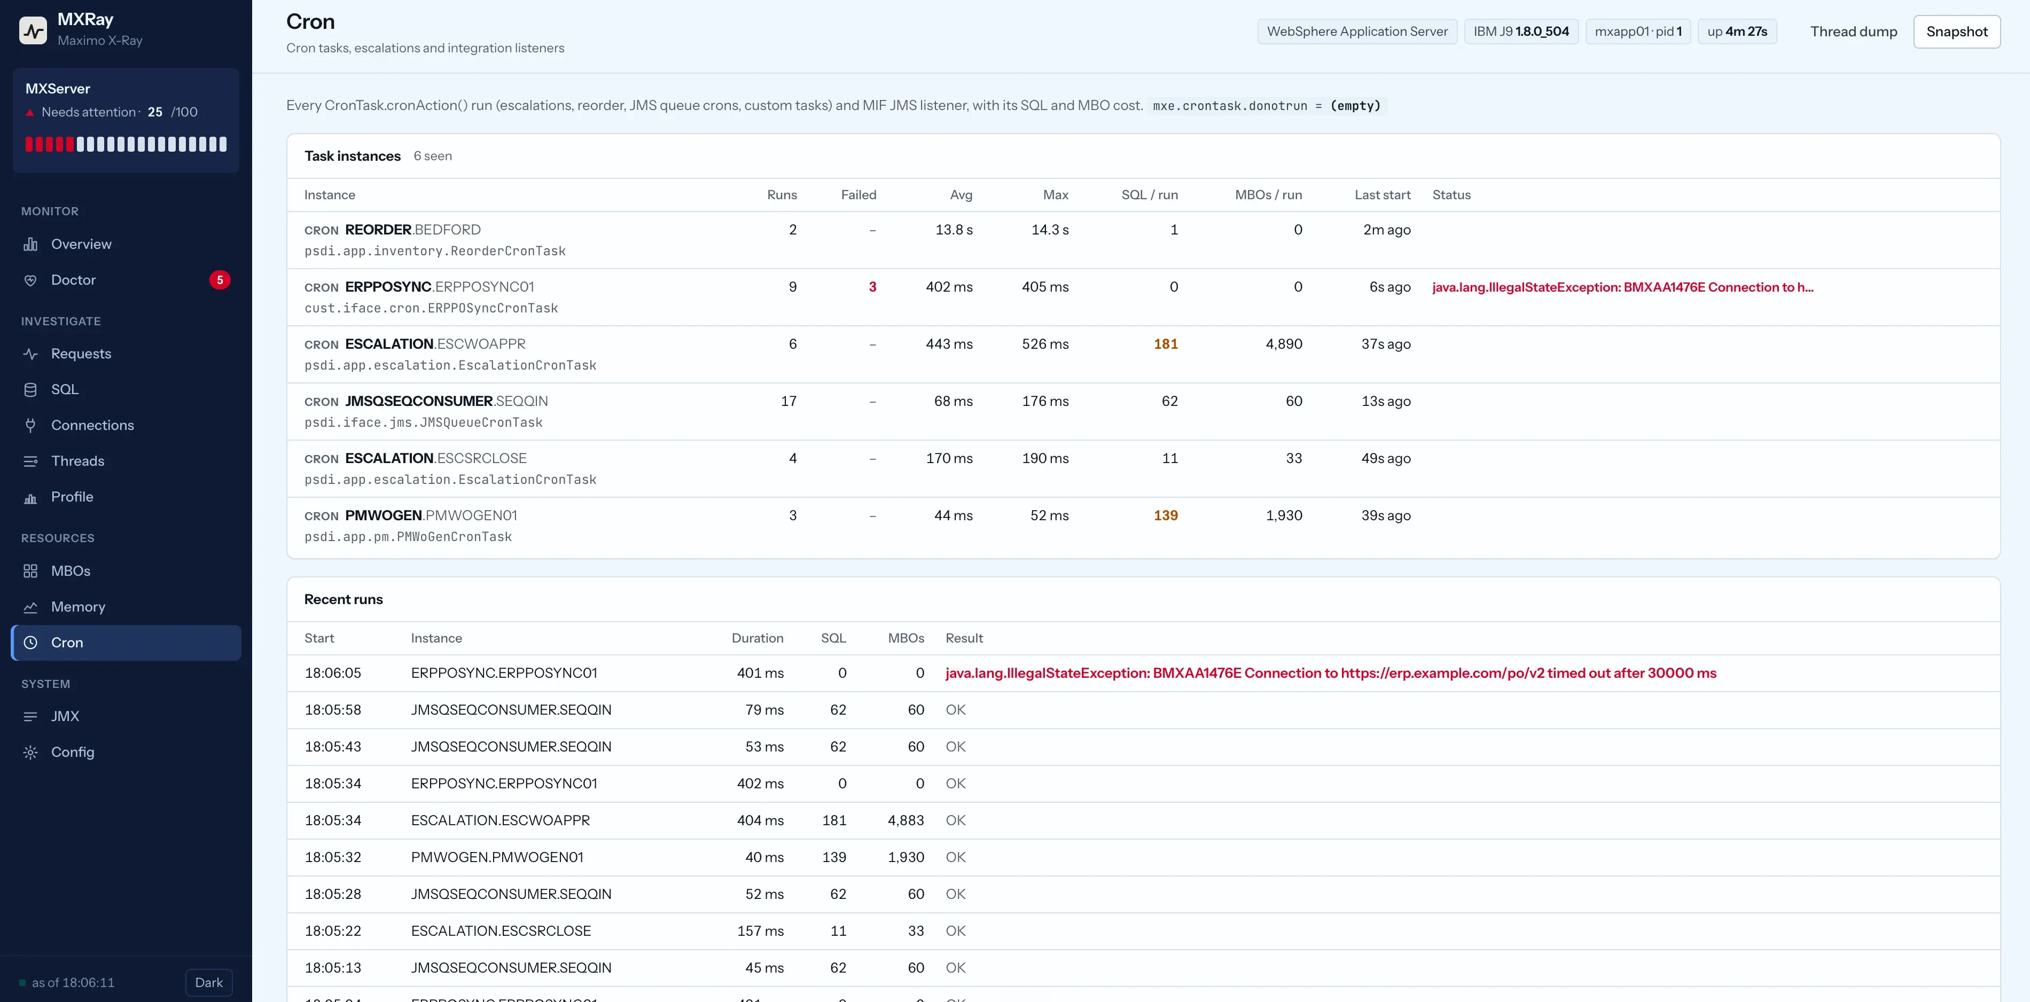
Task: Click the MXServer health card
Action: (126, 120)
